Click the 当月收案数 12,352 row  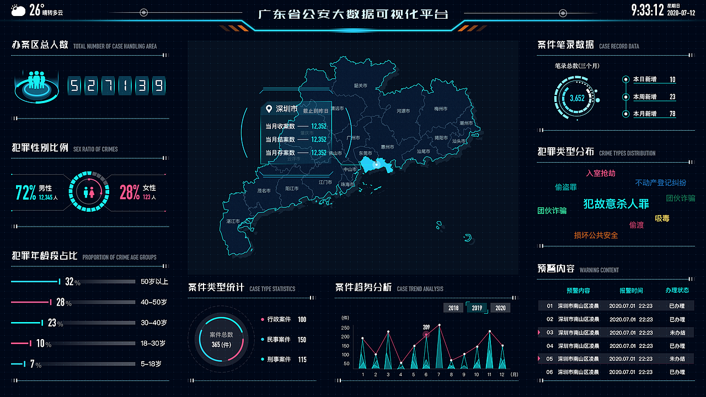[x=296, y=126]
